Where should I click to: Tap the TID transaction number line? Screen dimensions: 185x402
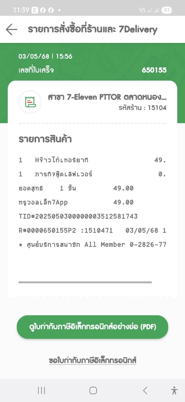point(78,216)
